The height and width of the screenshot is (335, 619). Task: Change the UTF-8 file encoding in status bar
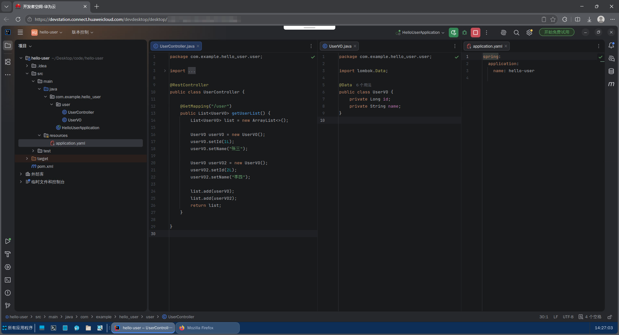click(568, 317)
